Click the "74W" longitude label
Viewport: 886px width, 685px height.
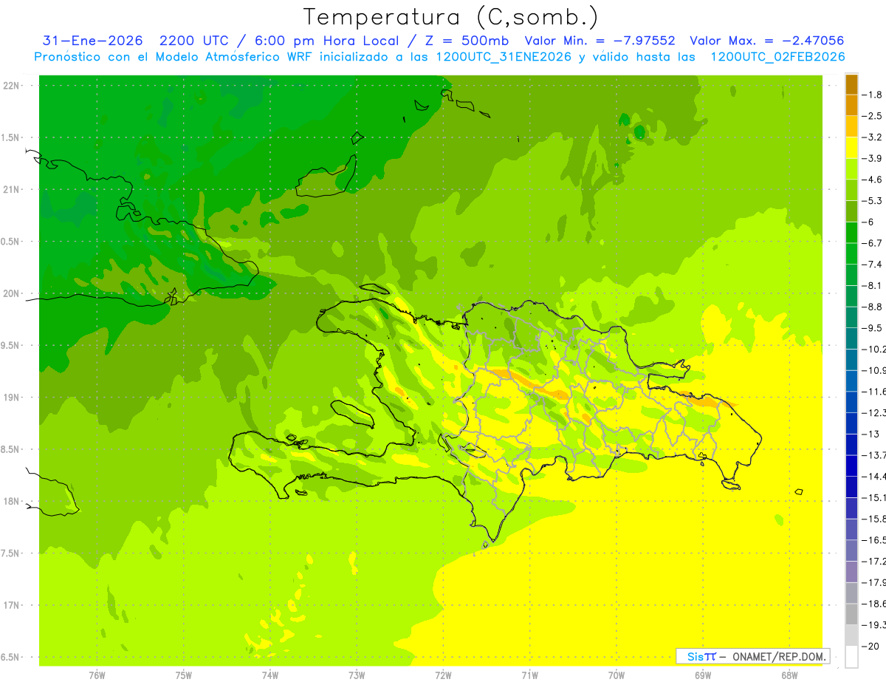(270, 675)
